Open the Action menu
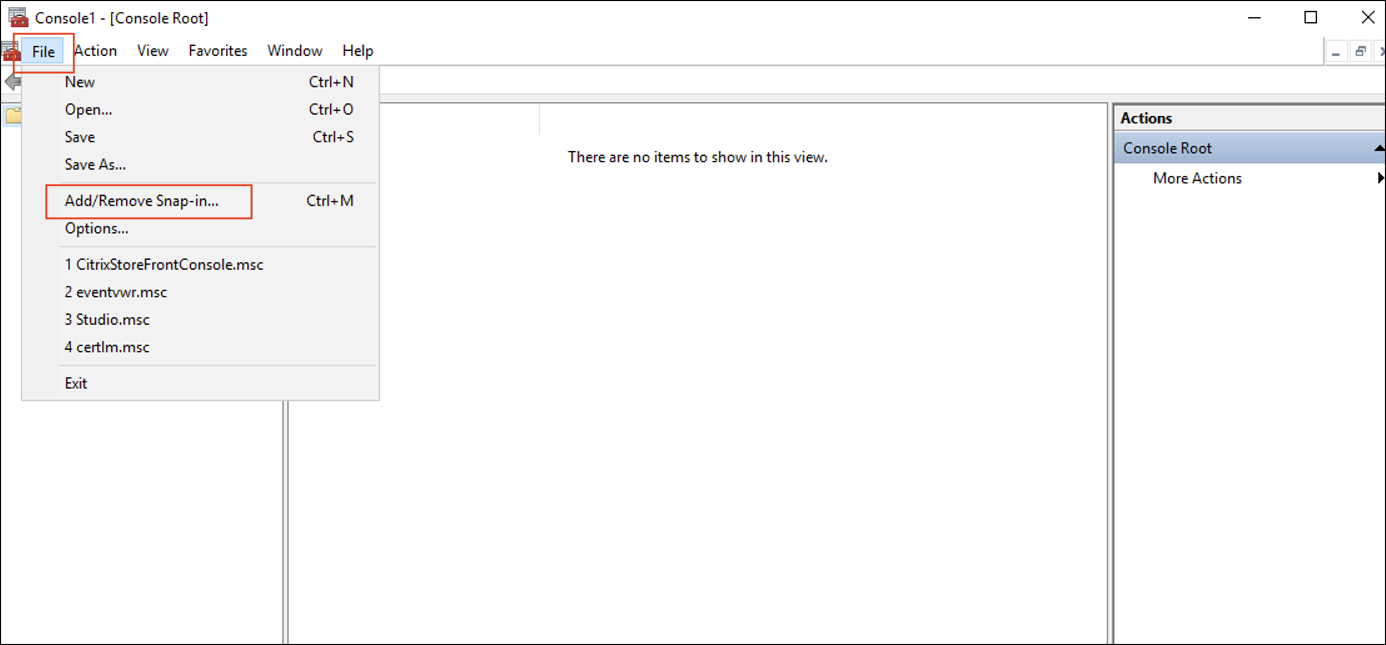The width and height of the screenshot is (1386, 645). pos(96,51)
